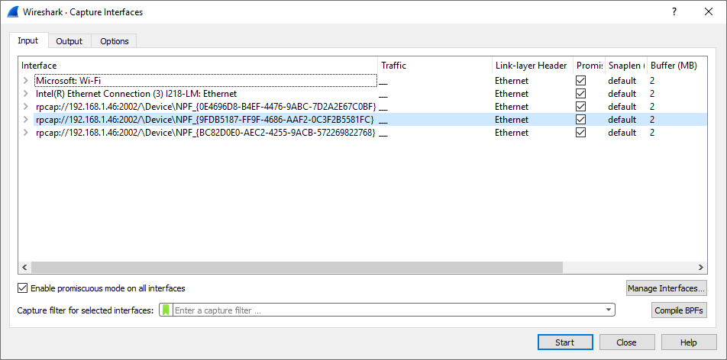The width and height of the screenshot is (727, 360).
Task: Expand the Intel Ethernet Connection I218-LM row
Action: click(25, 94)
